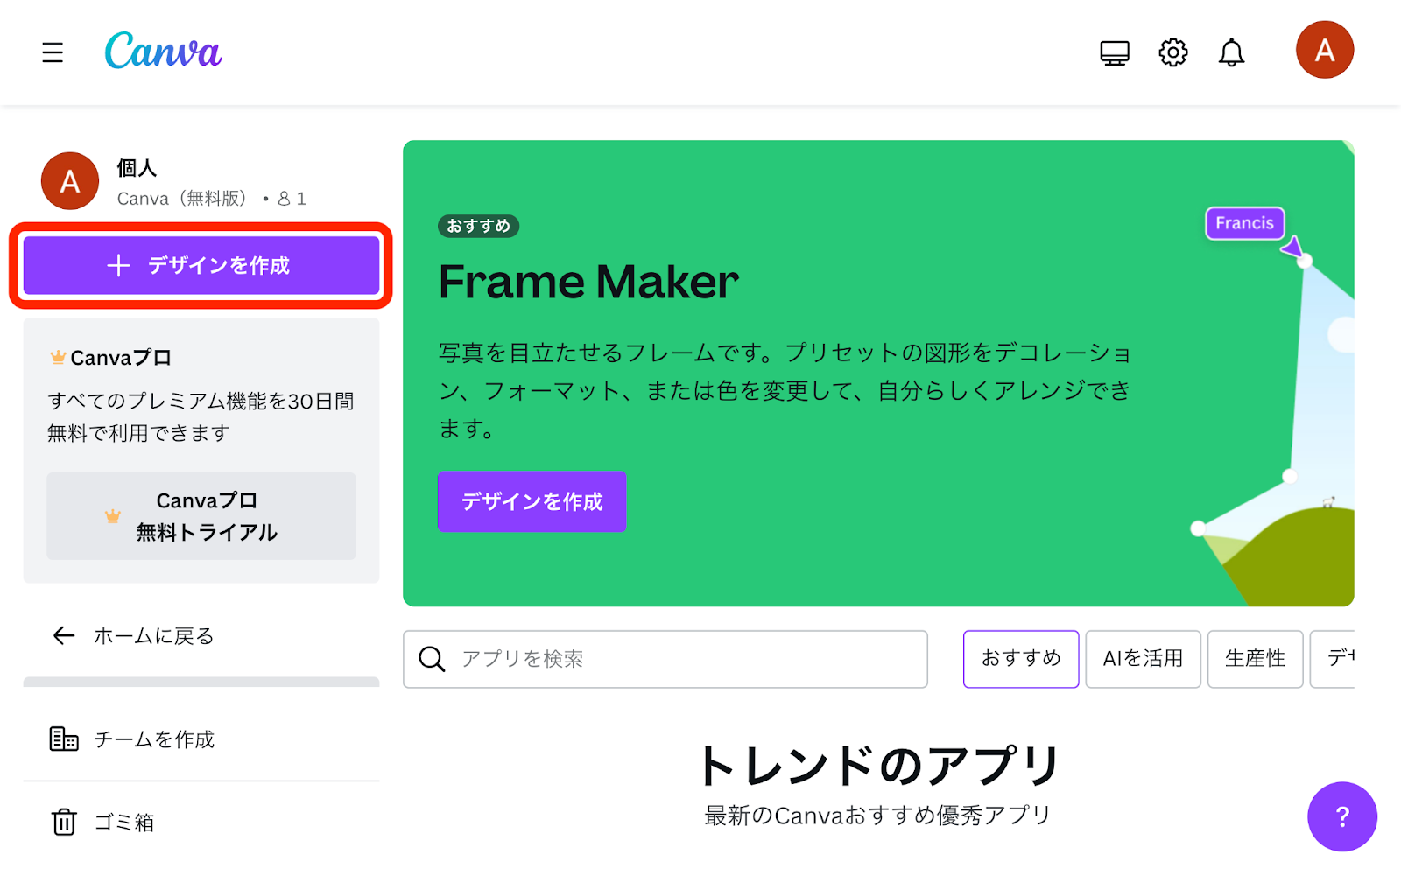
Task: Click the sidebar profile avatar
Action: point(70,181)
